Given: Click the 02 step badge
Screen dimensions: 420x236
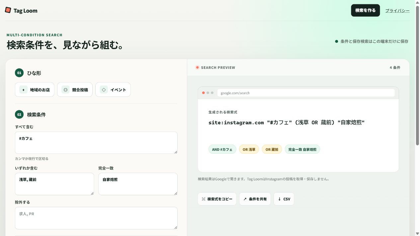Looking at the screenshot, I should coord(19,115).
